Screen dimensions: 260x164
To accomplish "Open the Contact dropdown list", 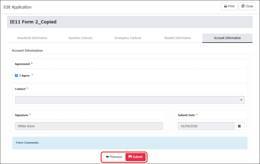I will [x=130, y=100].
